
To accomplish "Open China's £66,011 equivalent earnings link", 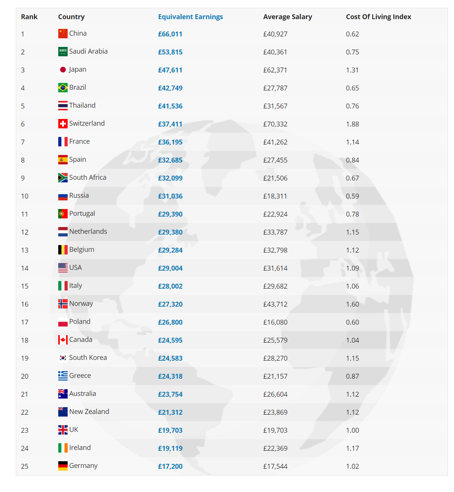I will [170, 34].
